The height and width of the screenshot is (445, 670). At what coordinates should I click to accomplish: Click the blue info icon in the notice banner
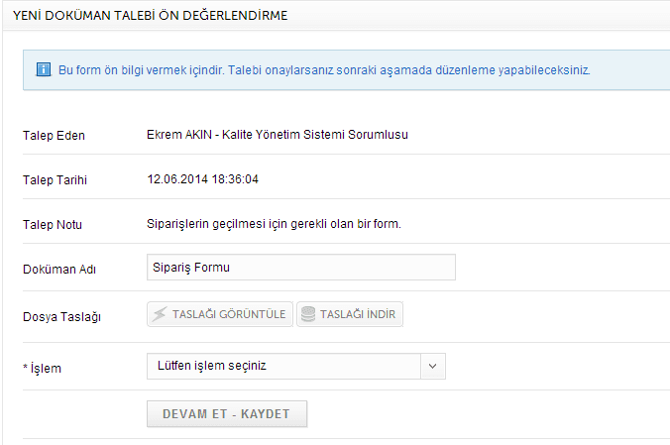point(44,69)
